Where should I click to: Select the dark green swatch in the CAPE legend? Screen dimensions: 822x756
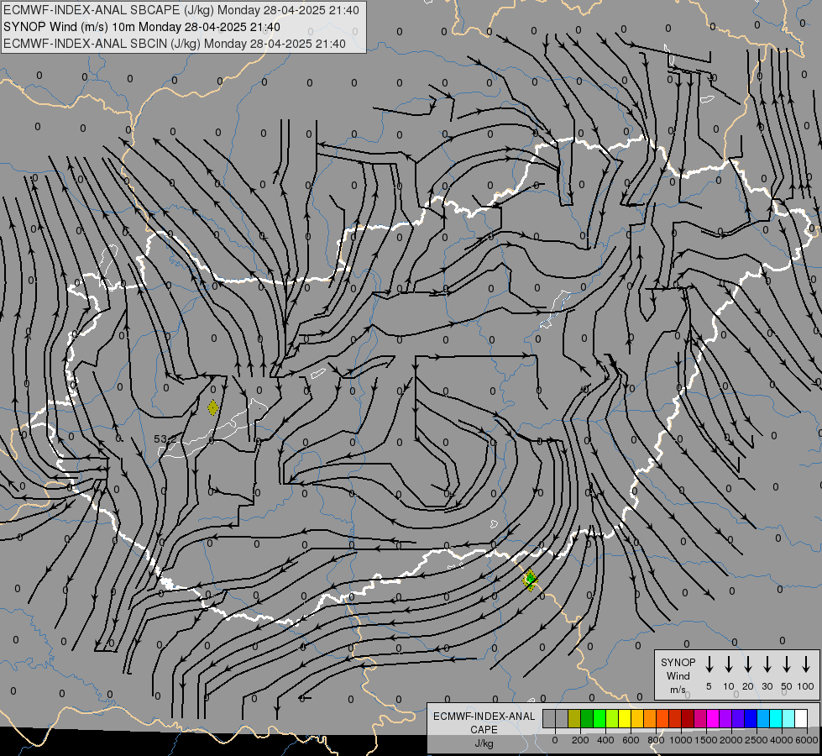click(587, 718)
